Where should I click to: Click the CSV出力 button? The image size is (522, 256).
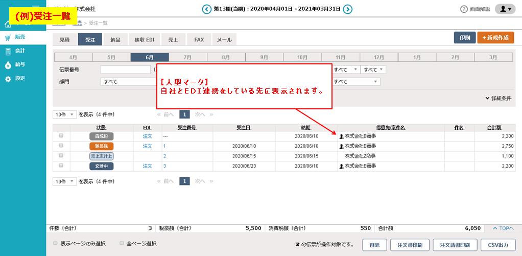tap(497, 245)
